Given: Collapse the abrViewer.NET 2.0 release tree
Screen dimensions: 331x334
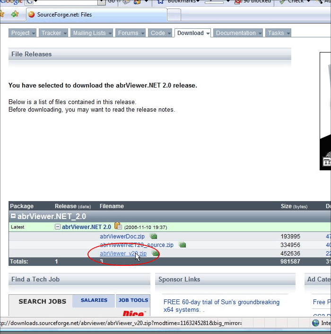Looking at the screenshot, I should tap(58, 227).
